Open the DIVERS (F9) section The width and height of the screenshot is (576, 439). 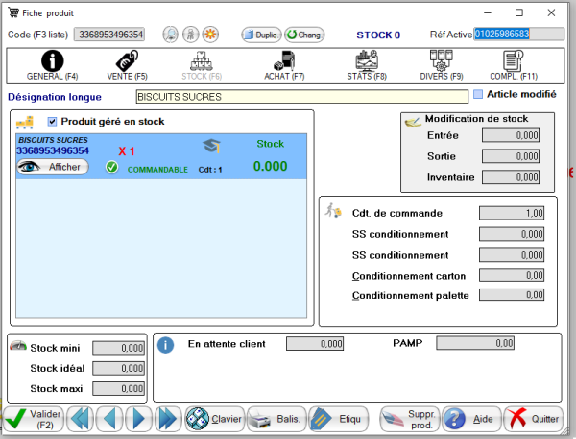pos(442,65)
